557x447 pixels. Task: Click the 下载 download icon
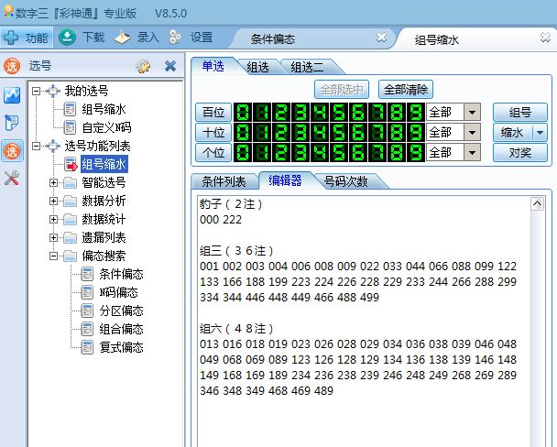click(69, 38)
